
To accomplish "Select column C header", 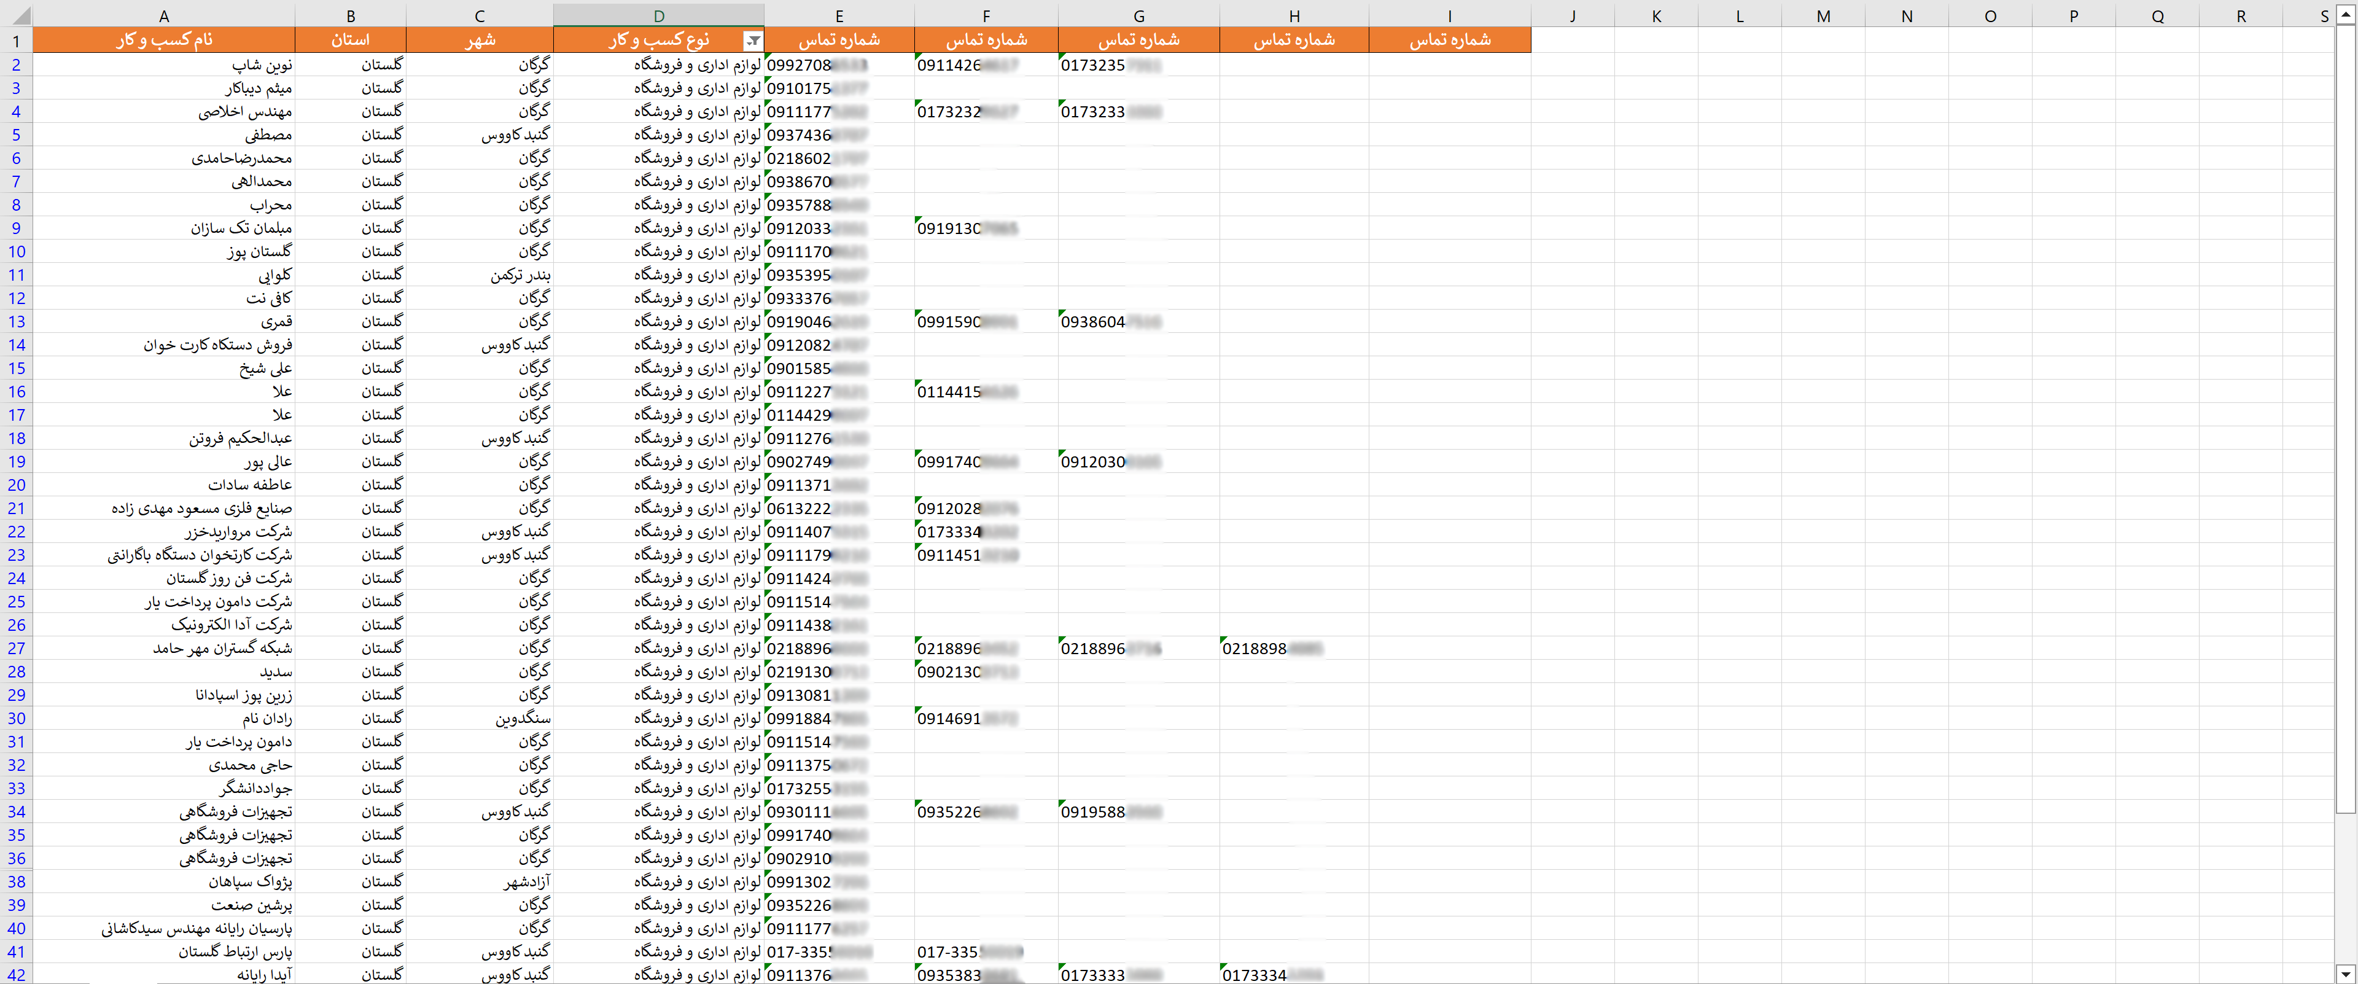I will click(480, 15).
